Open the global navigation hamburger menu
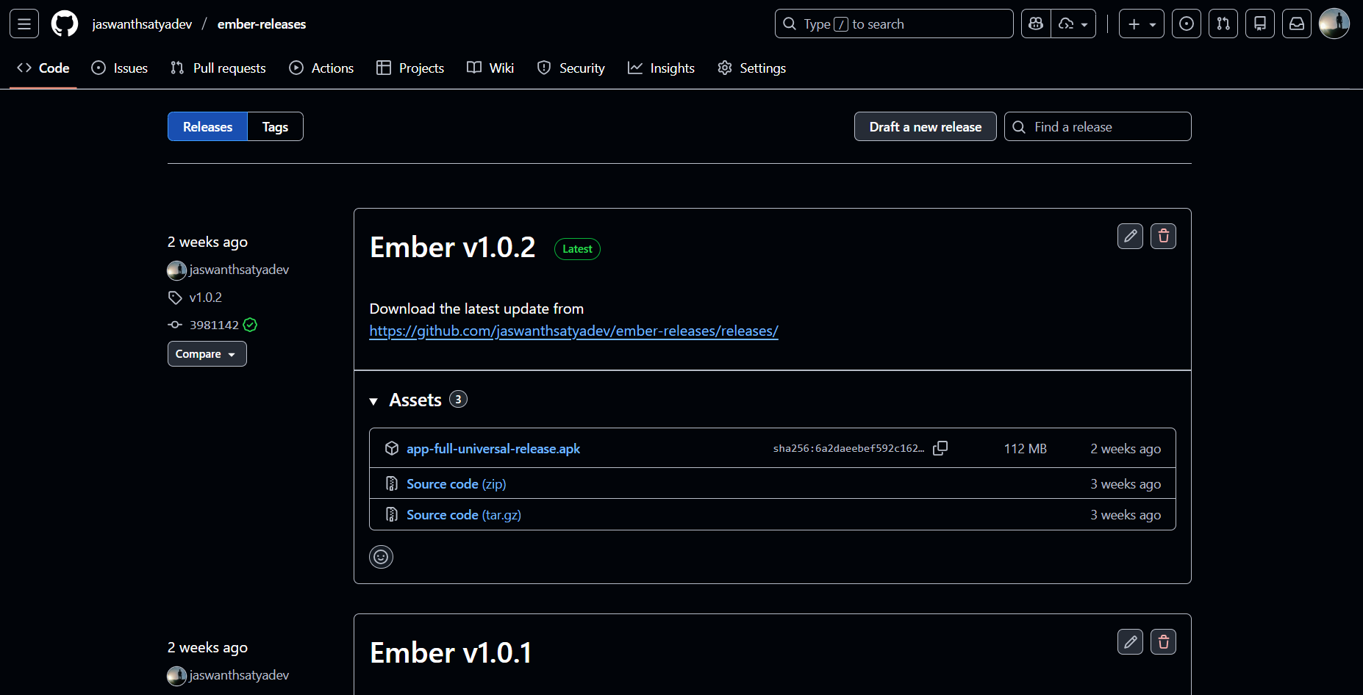 (24, 24)
